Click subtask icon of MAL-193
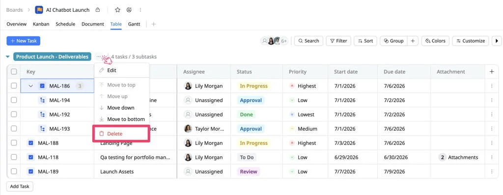Viewport: 503px width, 195px height. (42, 129)
